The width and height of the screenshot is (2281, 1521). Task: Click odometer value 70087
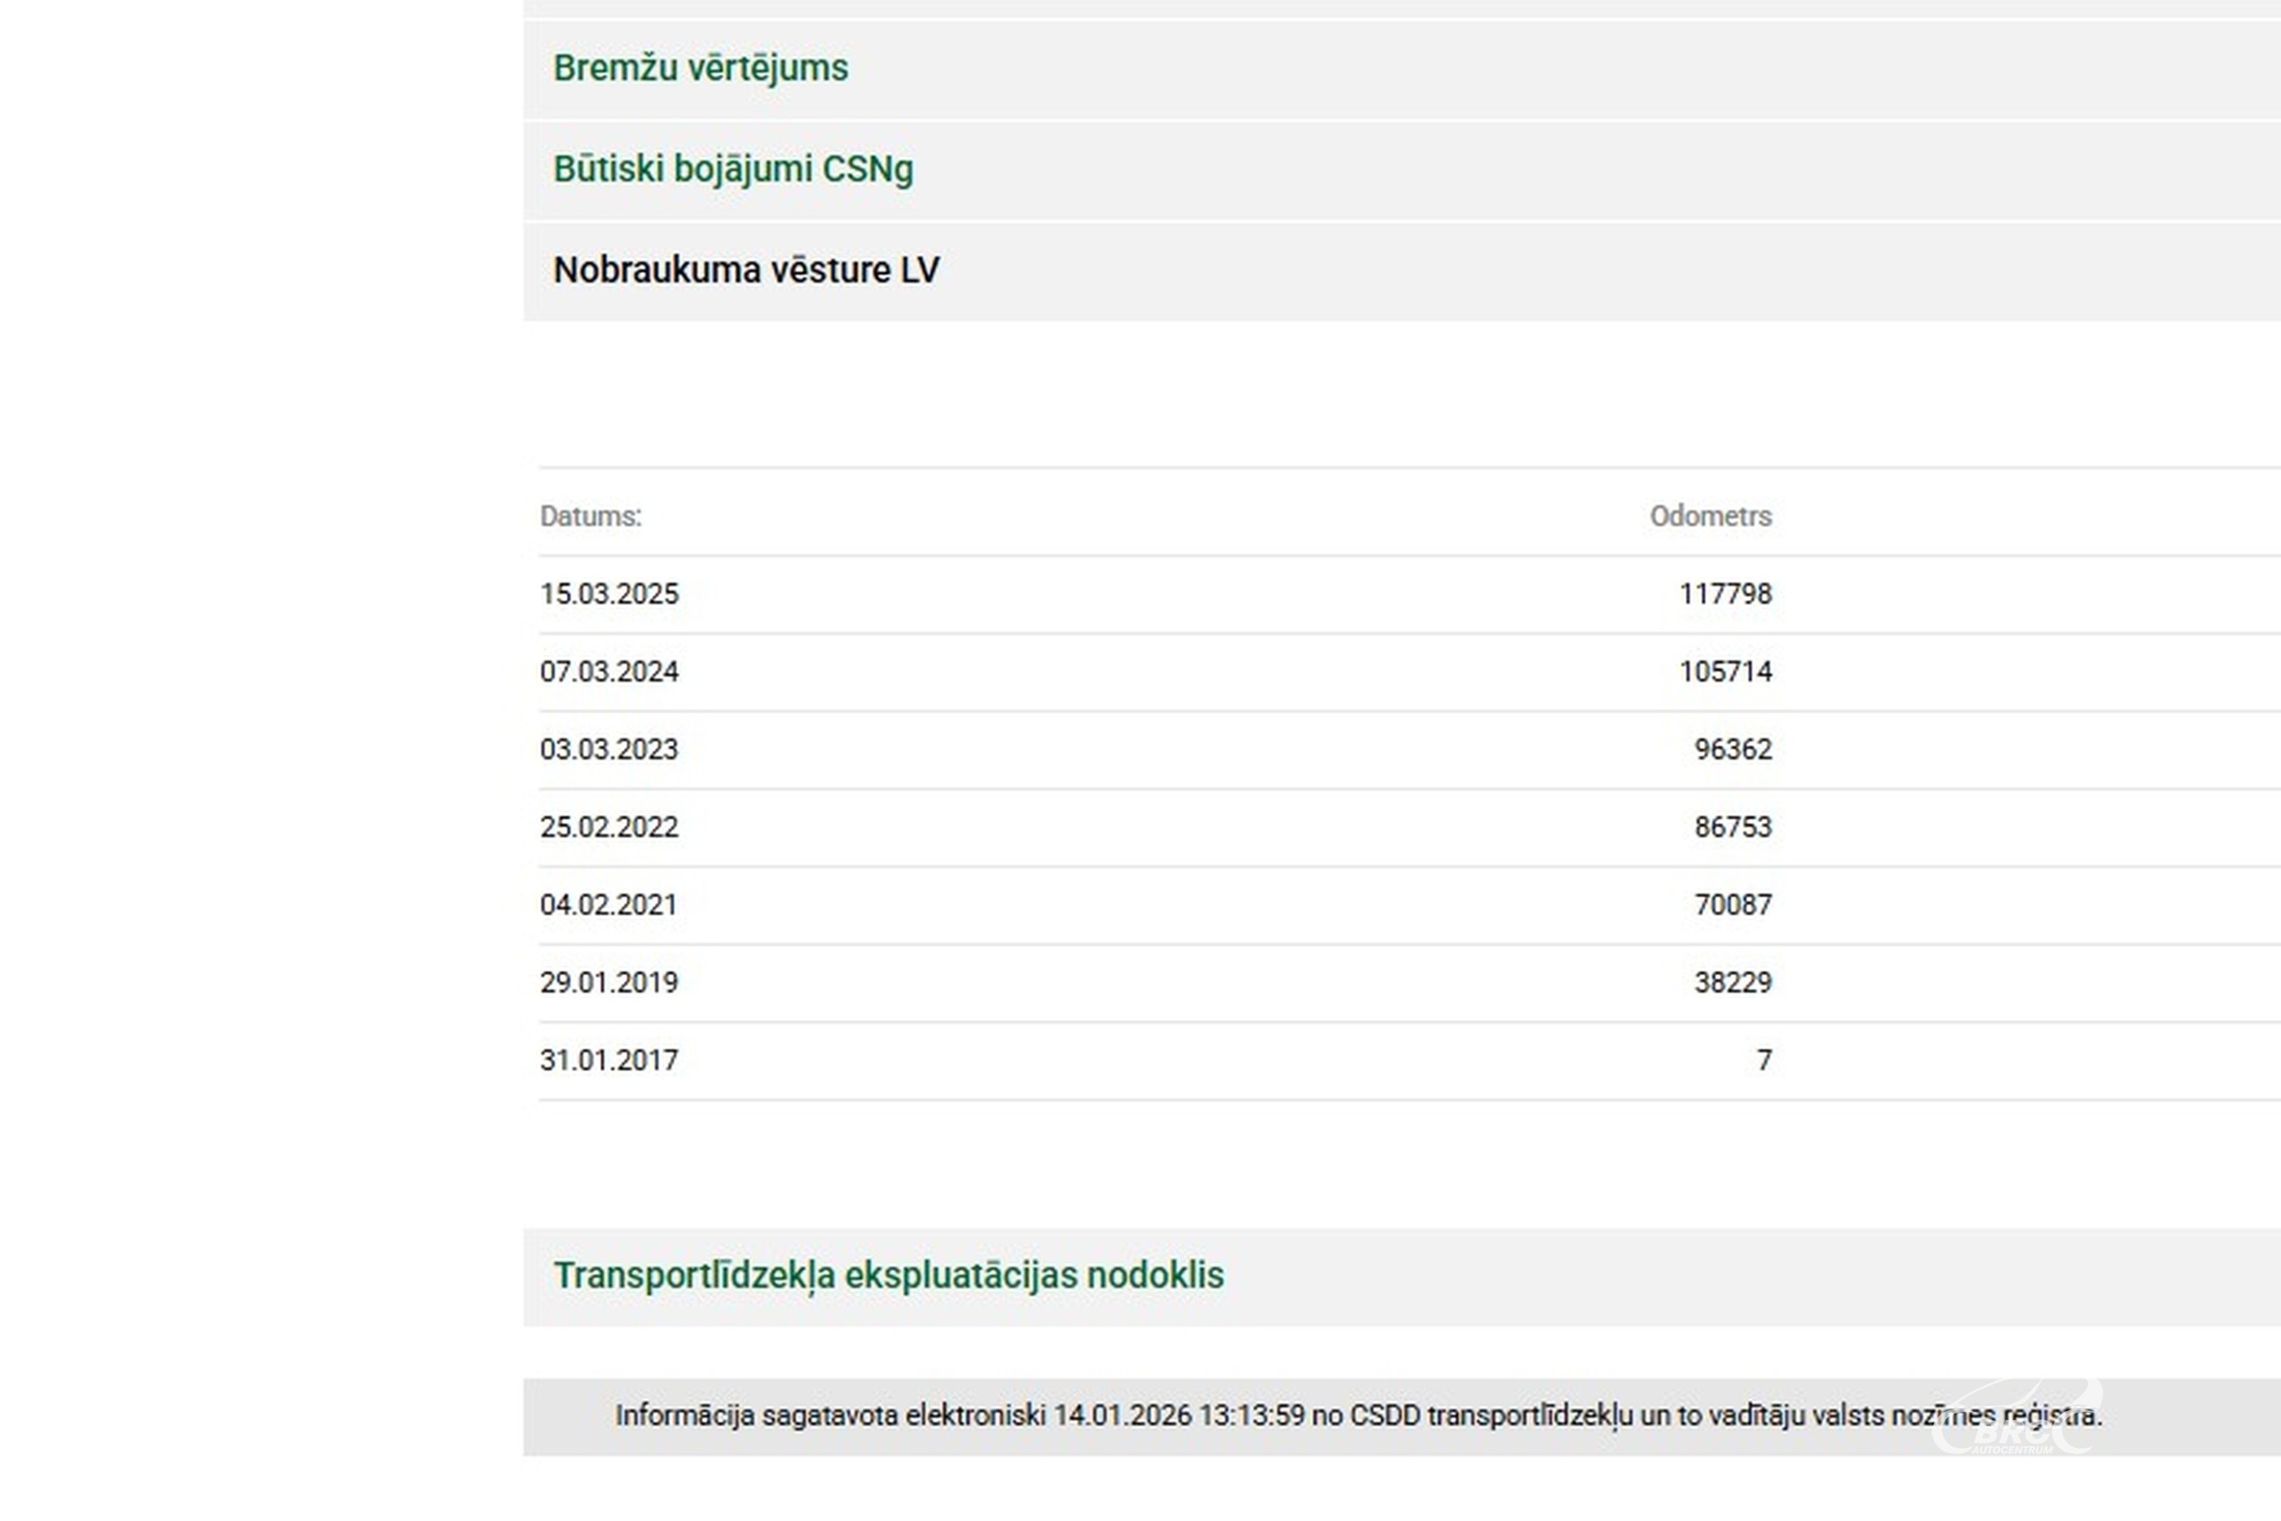point(1732,904)
